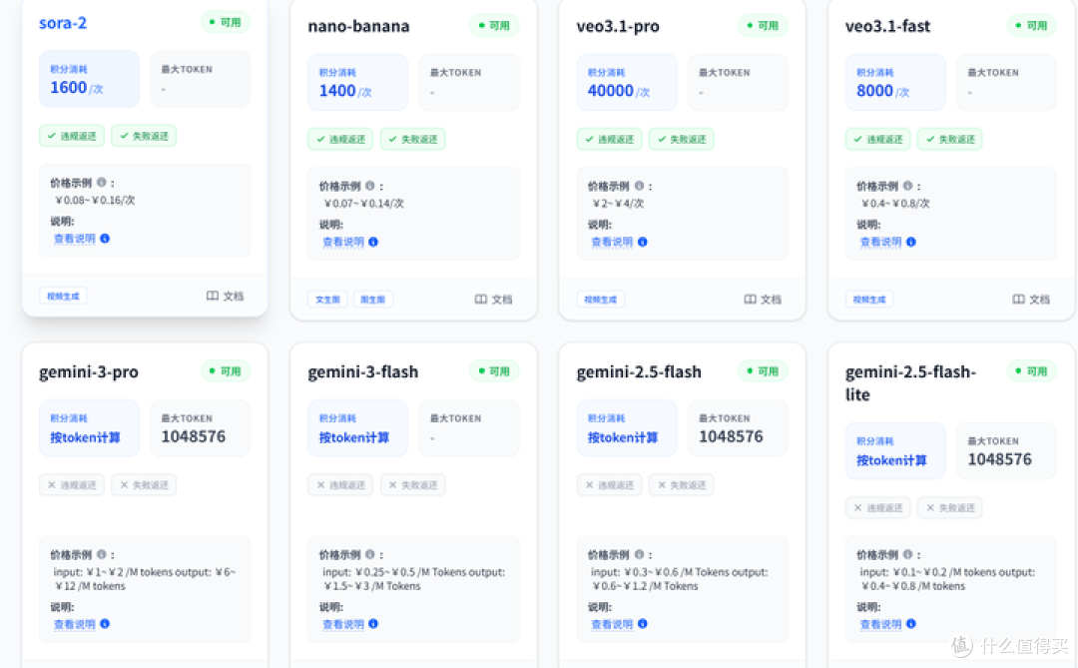
Task: Click 可用 status badge on nano-banana card
Action: pos(494,25)
